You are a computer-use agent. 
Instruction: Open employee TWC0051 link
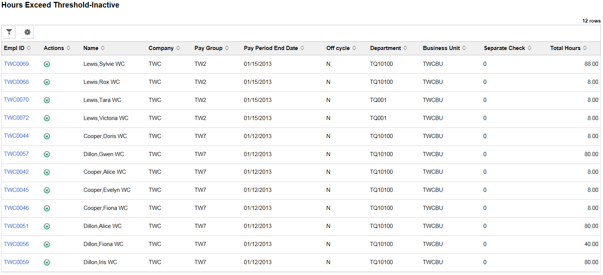16,226
